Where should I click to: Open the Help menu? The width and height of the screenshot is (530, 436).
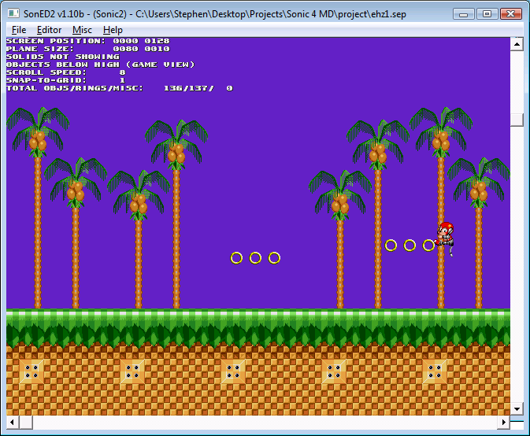click(x=113, y=30)
